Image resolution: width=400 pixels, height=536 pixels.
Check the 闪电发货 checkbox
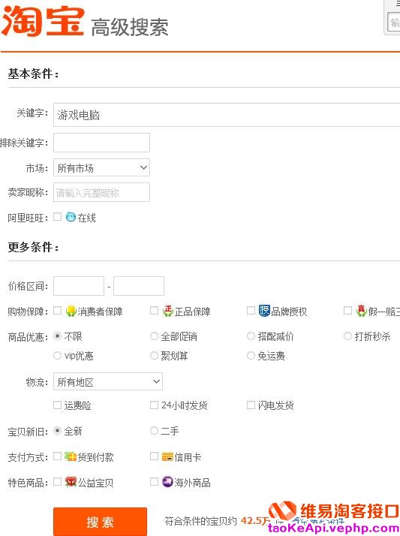pos(251,405)
